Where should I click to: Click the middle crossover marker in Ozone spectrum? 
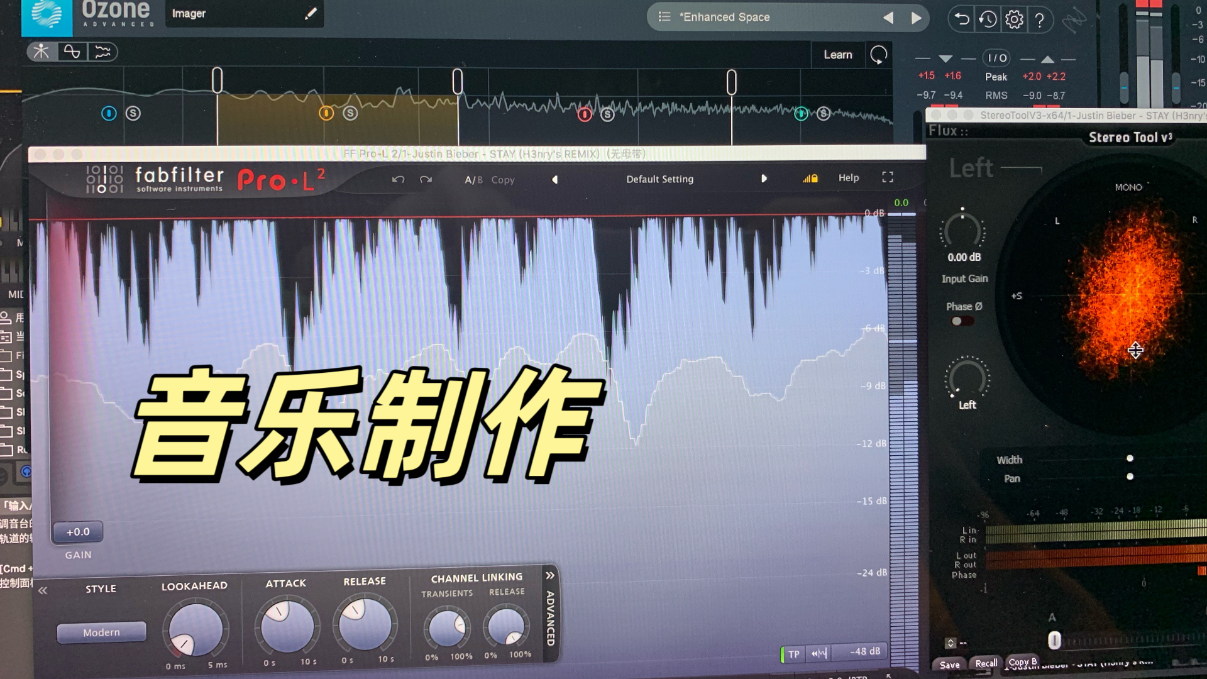(457, 79)
